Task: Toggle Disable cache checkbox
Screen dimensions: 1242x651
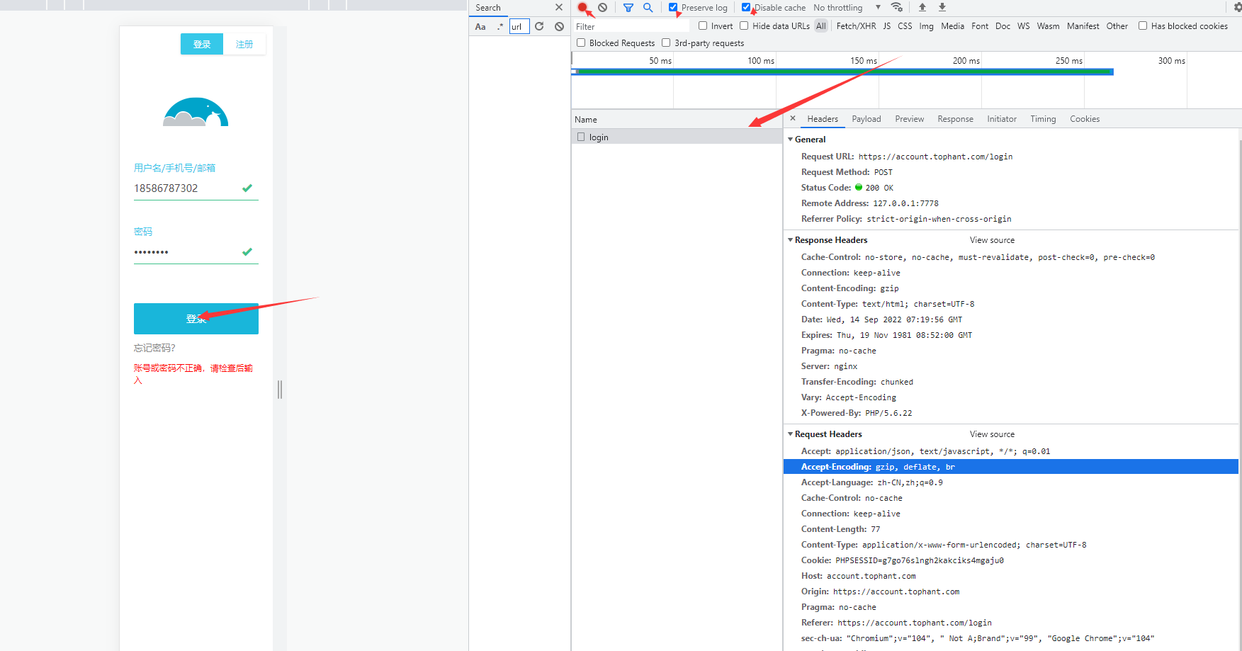Action: click(x=746, y=8)
